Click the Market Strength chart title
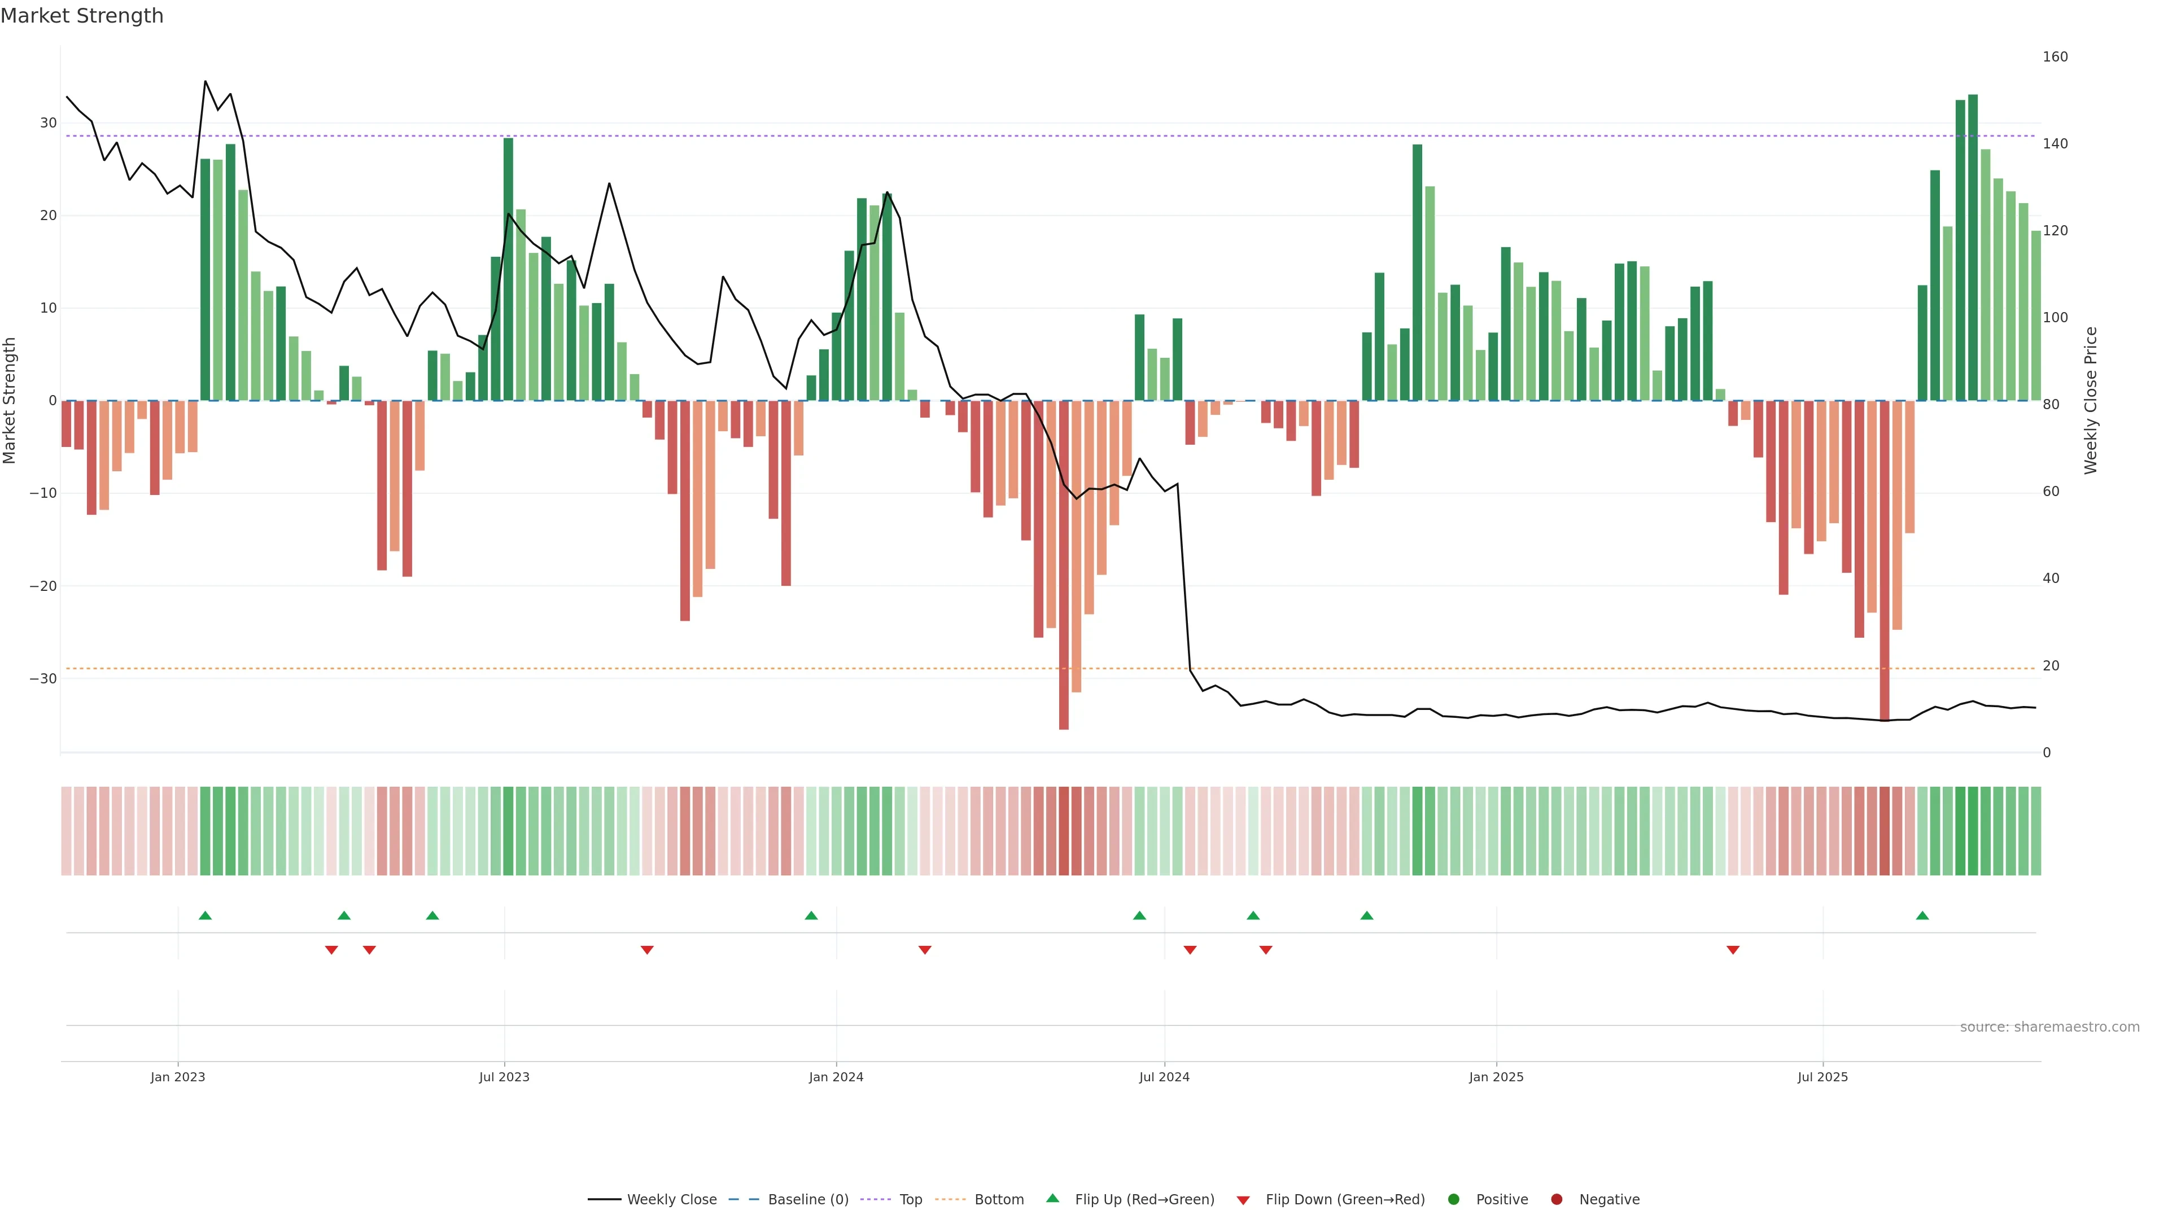The image size is (2168, 1219). (x=82, y=16)
